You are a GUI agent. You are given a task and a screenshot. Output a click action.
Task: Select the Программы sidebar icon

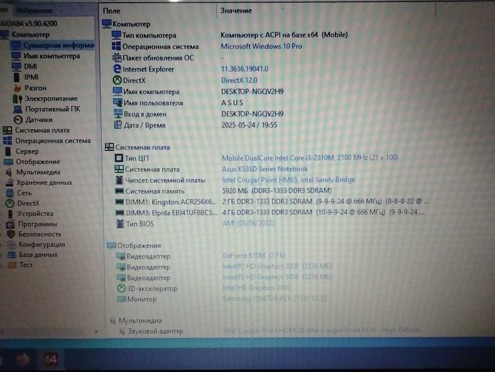pos(11,224)
